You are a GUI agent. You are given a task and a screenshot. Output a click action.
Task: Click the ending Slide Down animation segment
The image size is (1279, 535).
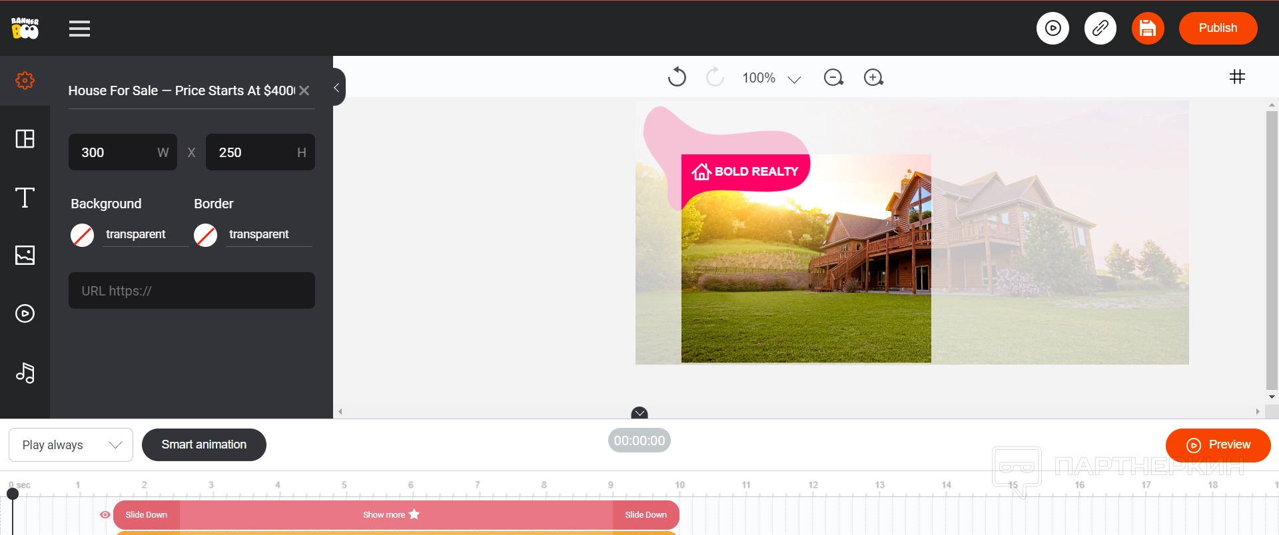click(646, 515)
